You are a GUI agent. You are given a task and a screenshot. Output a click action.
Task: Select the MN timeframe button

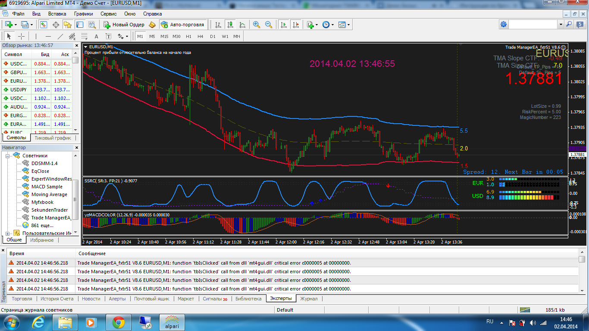coord(237,36)
